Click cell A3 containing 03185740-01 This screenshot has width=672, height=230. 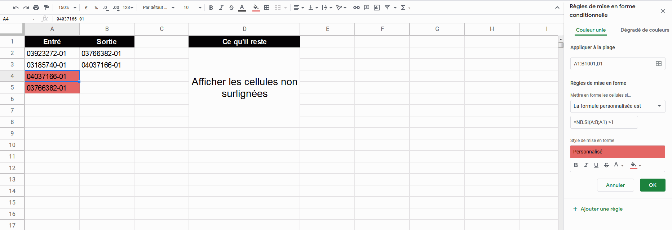(52, 65)
